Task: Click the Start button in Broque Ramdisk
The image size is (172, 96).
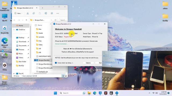Action: (99, 63)
